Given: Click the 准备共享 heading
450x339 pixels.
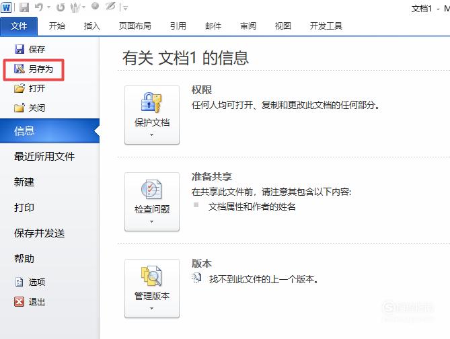Looking at the screenshot, I should point(212,176).
